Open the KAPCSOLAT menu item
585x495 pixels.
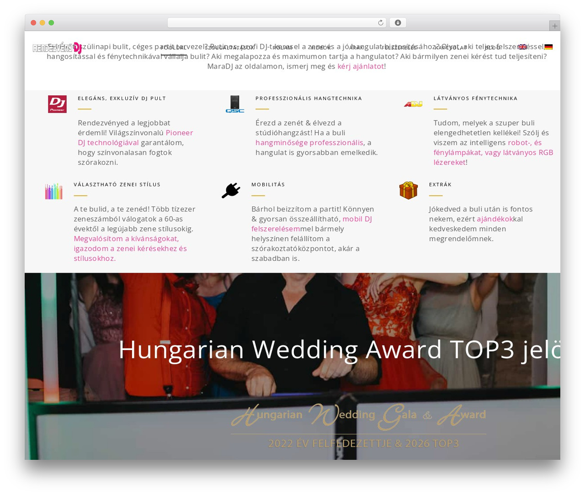click(x=451, y=47)
